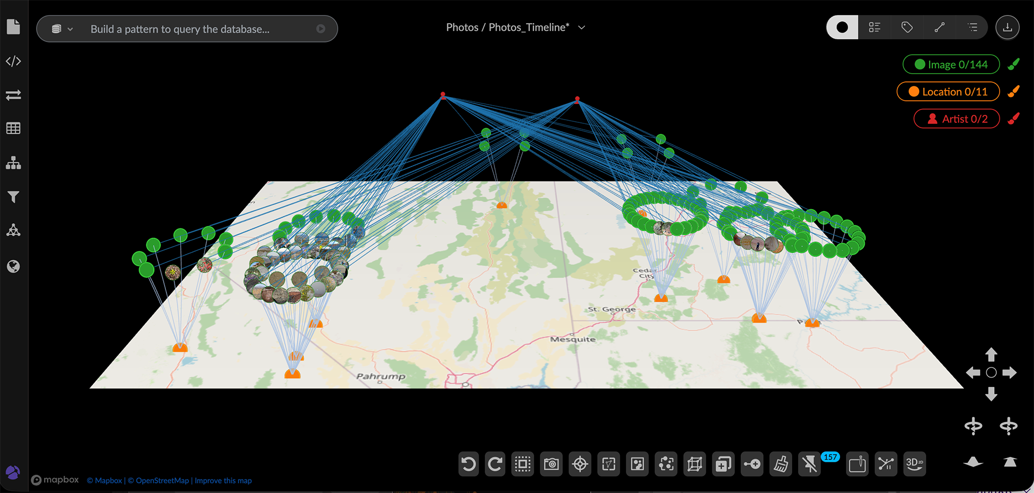
Task: Switch to the relationship styling tab
Action: click(940, 27)
